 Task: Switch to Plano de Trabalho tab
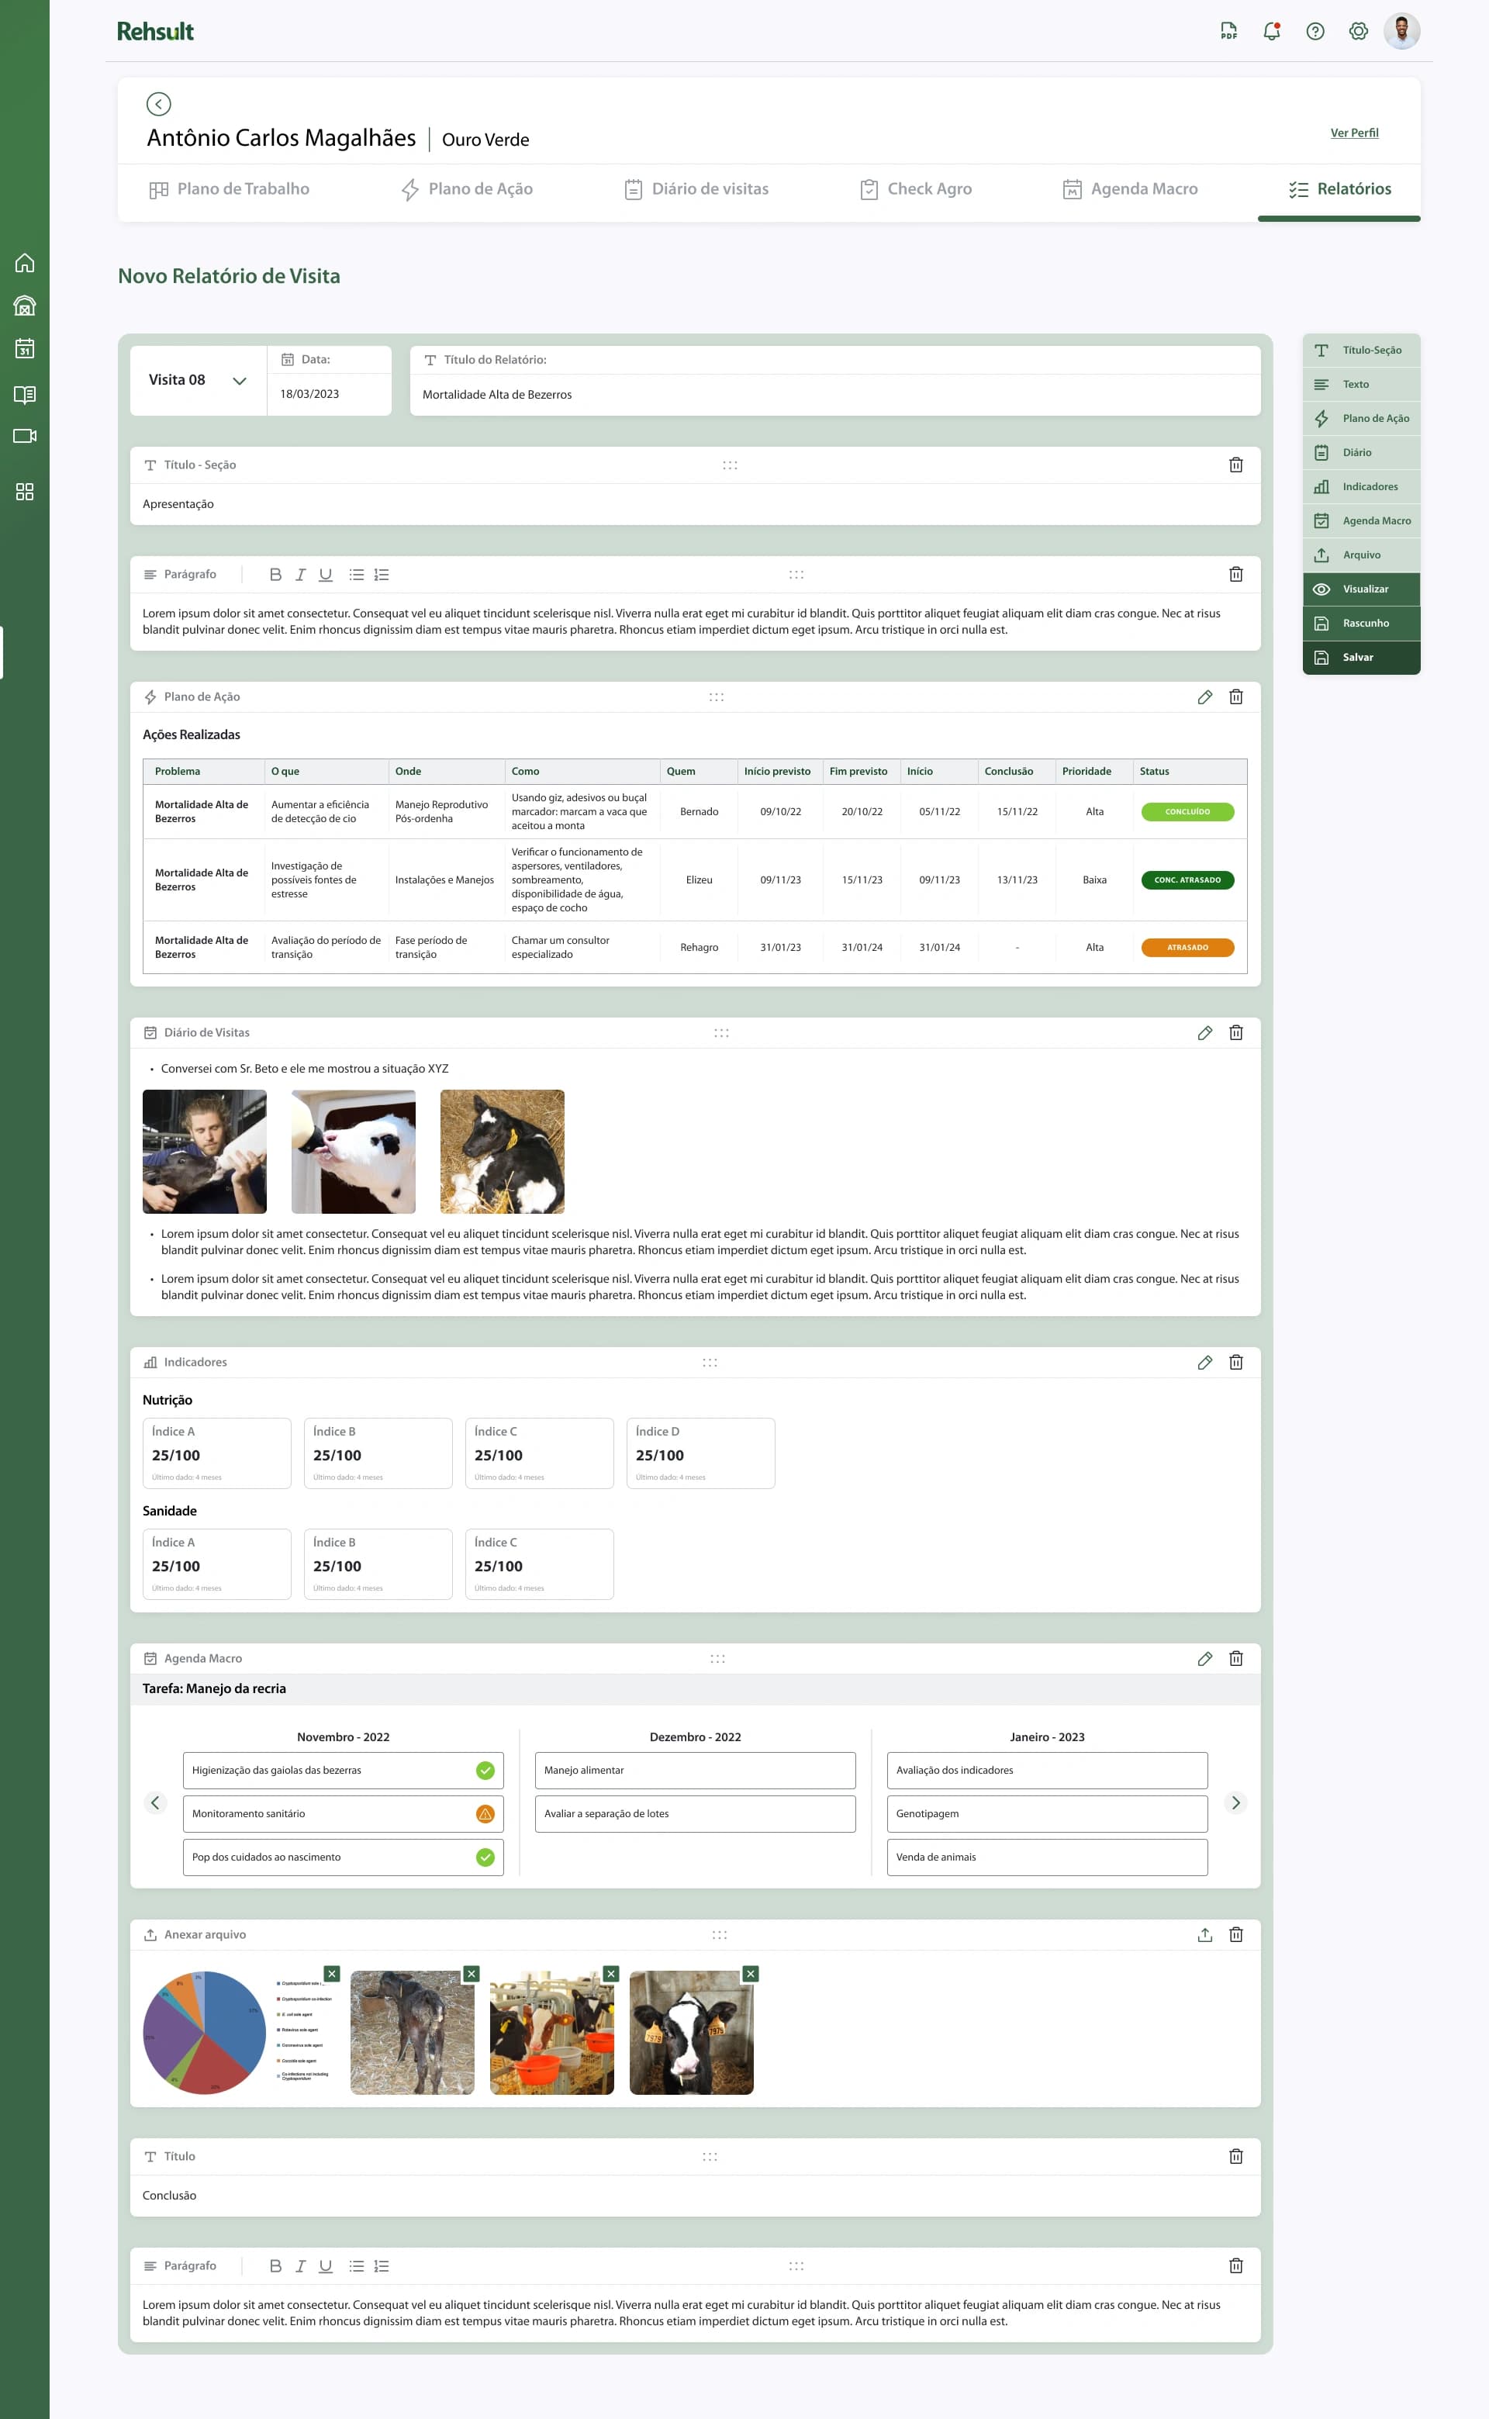pos(229,189)
